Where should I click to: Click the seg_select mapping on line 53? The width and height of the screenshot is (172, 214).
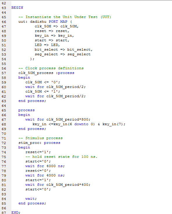63,54
